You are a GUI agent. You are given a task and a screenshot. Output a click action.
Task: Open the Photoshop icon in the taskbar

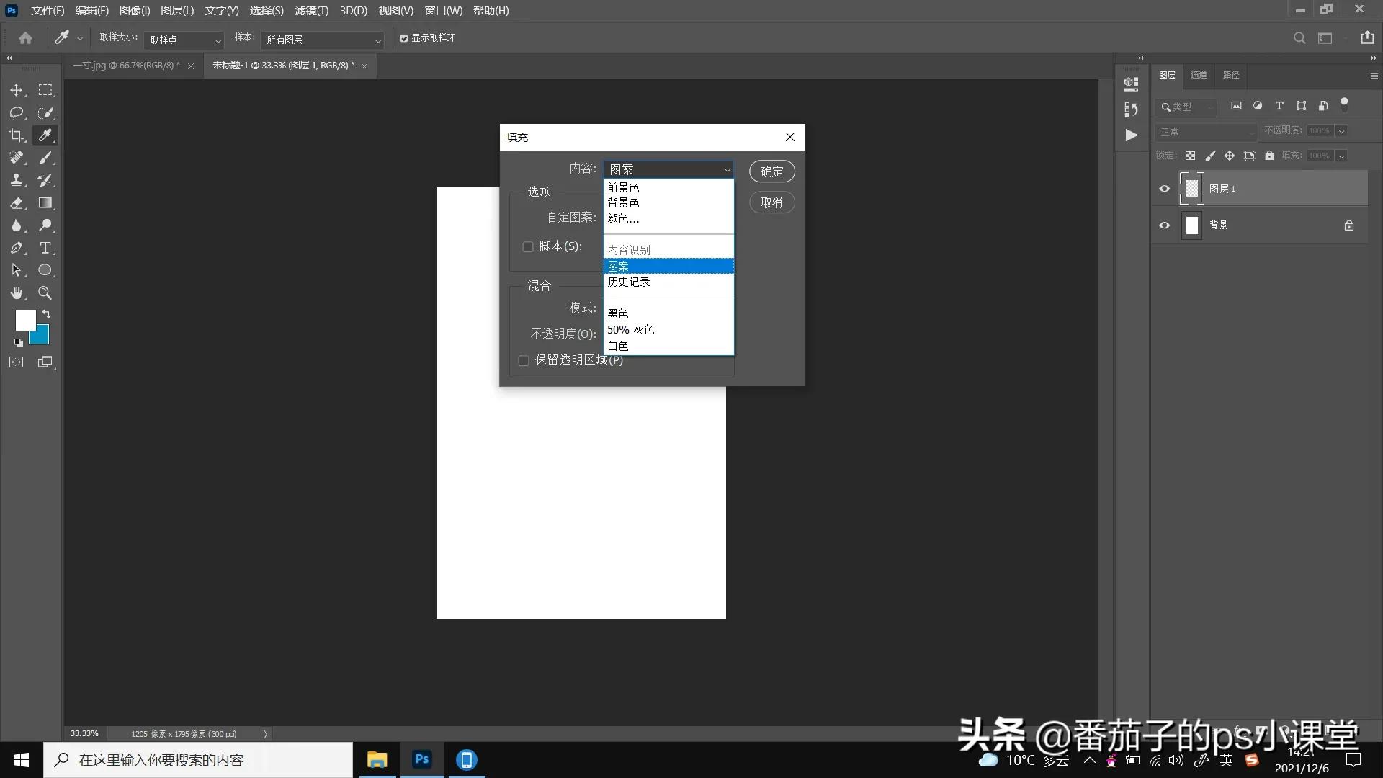[421, 759]
